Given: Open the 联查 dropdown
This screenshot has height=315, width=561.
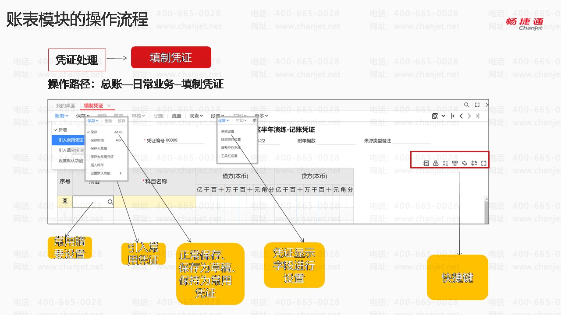Looking at the screenshot, I should 196,116.
